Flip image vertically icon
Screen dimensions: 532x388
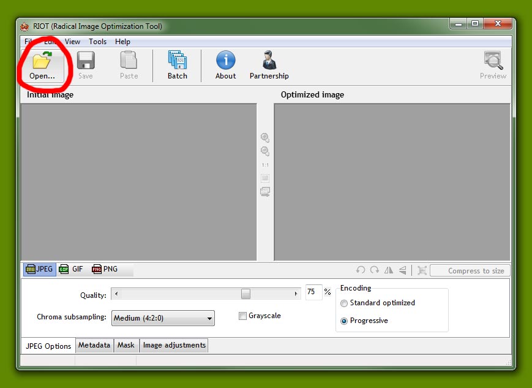point(403,270)
